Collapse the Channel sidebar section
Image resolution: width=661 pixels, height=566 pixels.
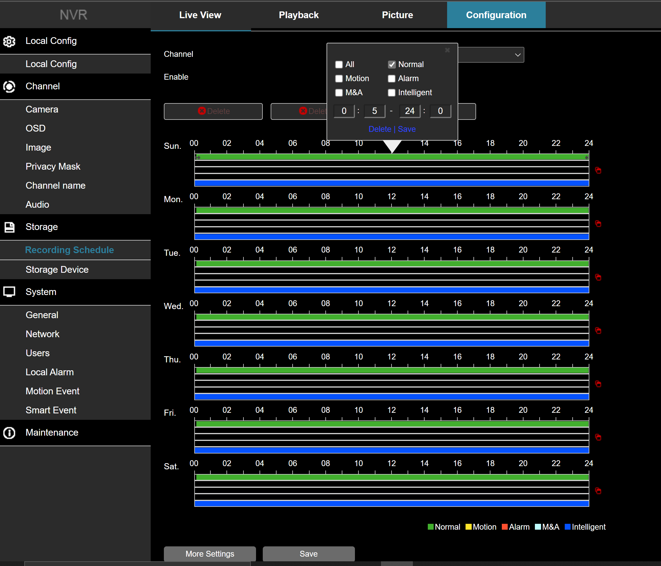[x=43, y=86]
